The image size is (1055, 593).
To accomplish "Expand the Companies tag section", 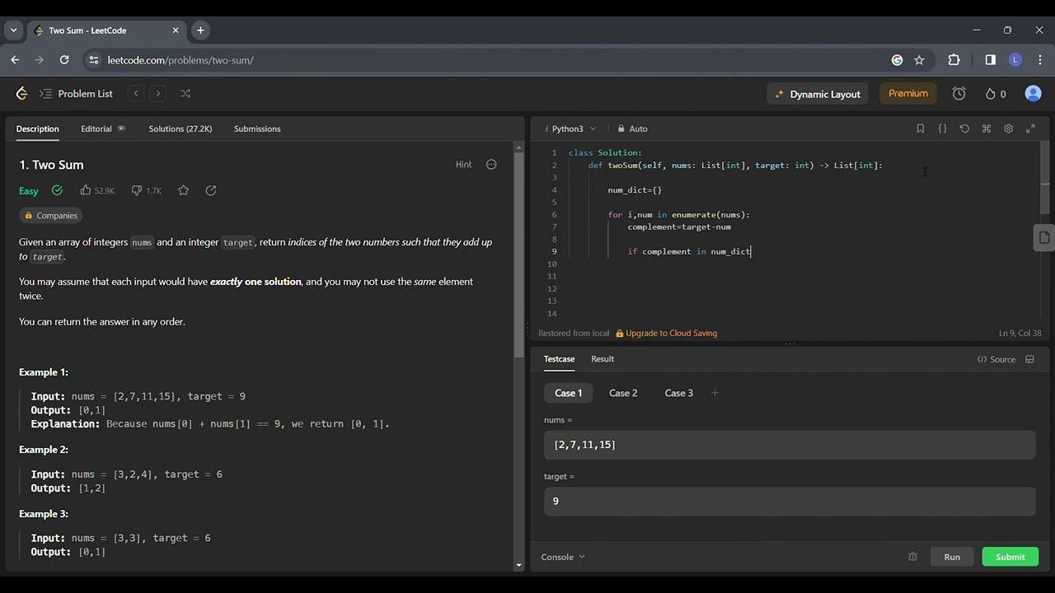I will click(51, 216).
